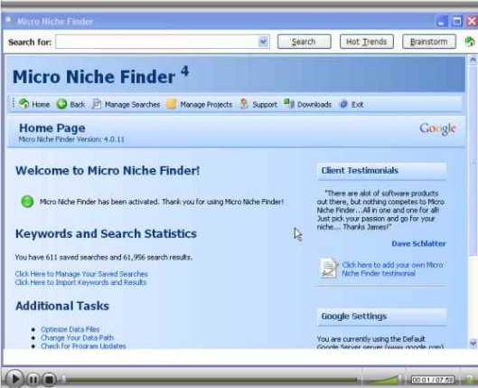Click the Change Your Data Path link
The width and height of the screenshot is (478, 388).
77,337
